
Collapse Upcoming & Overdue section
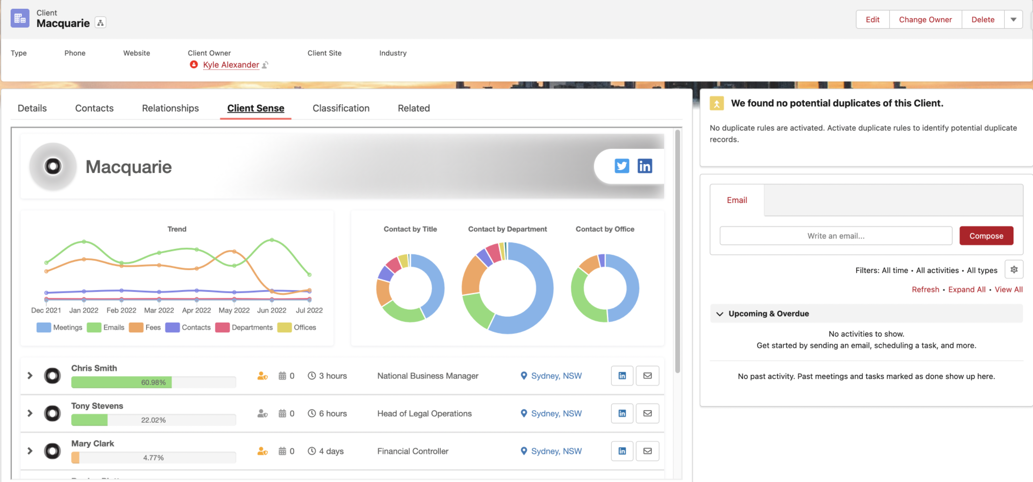(720, 314)
